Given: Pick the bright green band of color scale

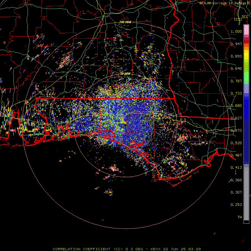Looking at the screenshot, I should pos(246,76).
